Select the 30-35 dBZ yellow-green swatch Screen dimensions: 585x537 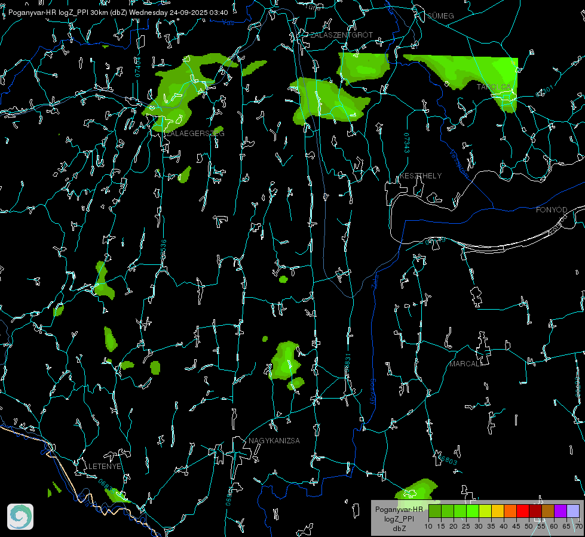click(485, 511)
